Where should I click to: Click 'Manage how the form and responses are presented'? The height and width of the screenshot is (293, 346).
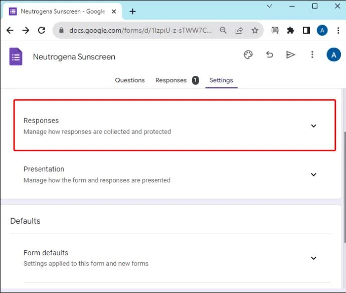[97, 180]
